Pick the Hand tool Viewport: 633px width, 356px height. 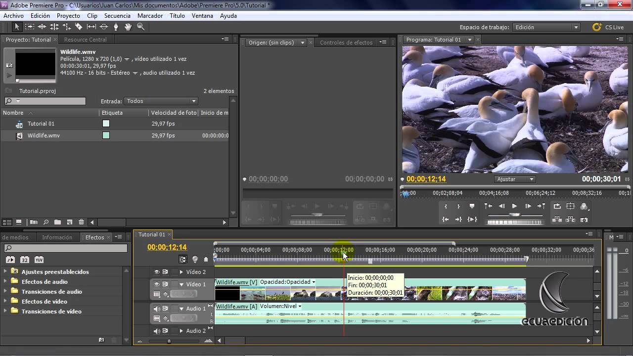pyautogui.click(x=128, y=27)
